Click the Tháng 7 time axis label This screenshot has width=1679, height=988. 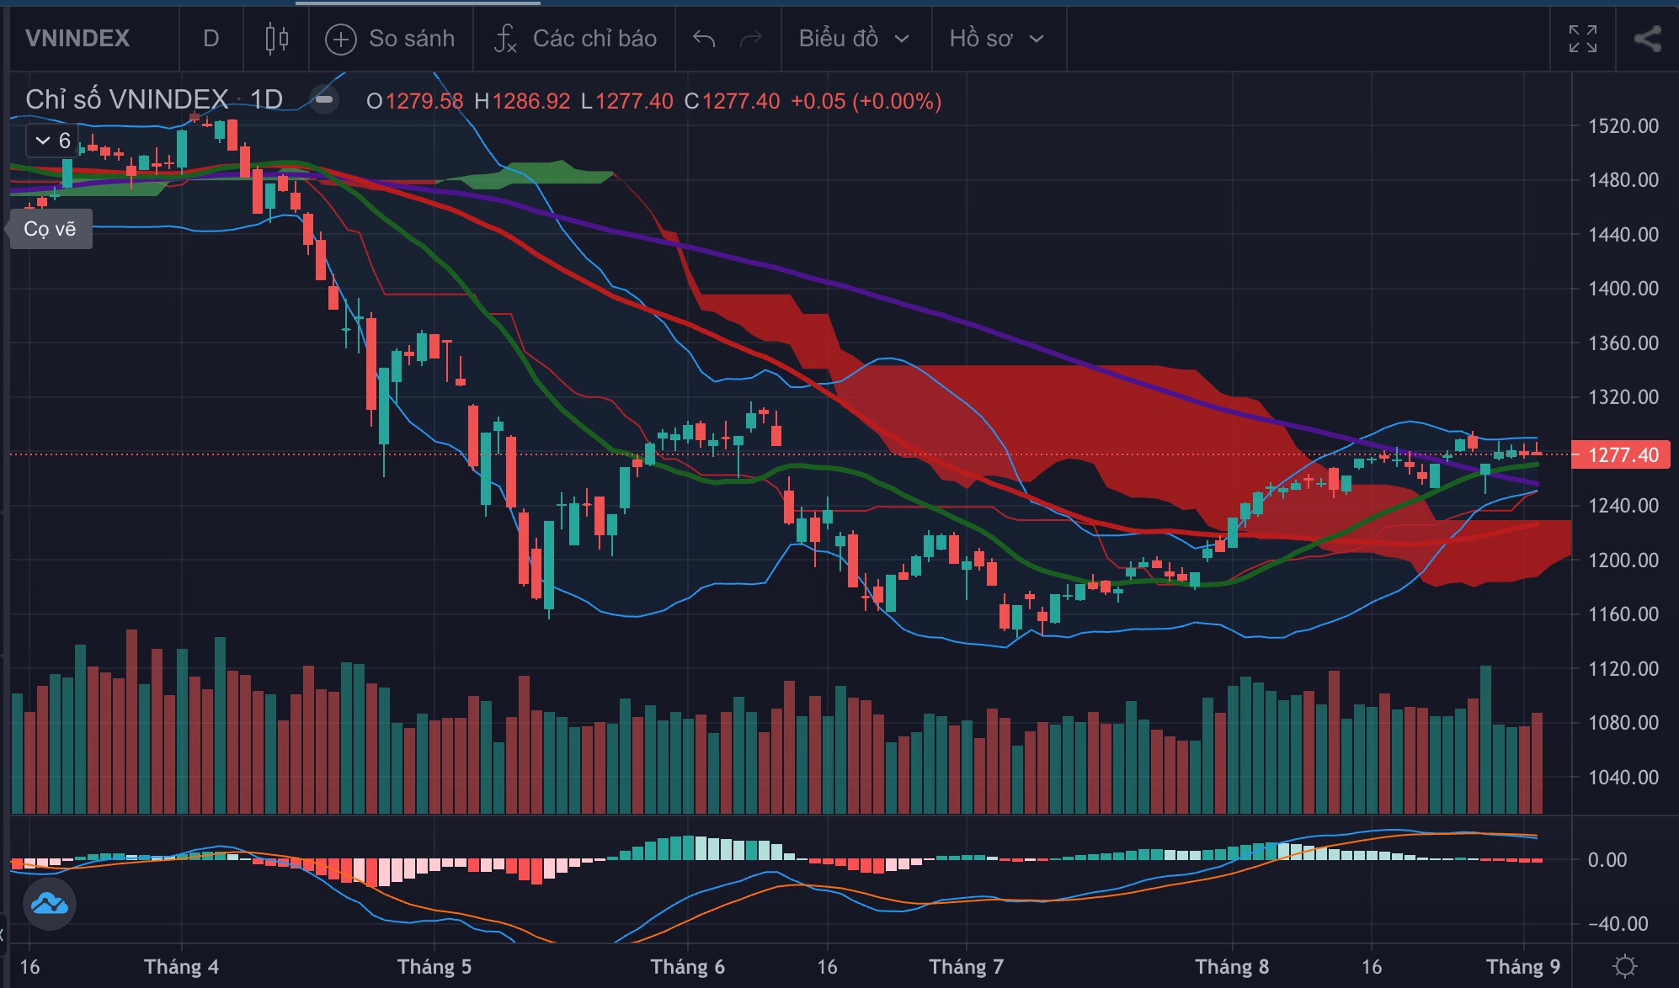pos(966,966)
